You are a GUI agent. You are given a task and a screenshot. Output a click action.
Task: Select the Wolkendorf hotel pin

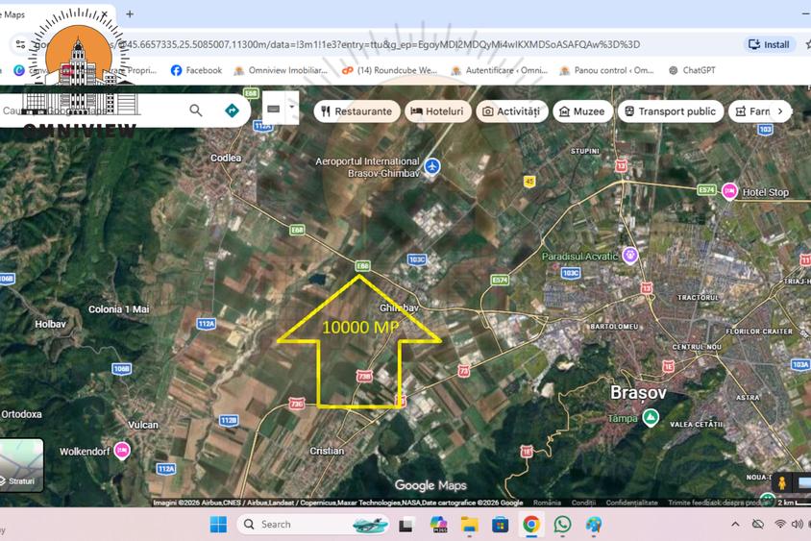(x=121, y=451)
